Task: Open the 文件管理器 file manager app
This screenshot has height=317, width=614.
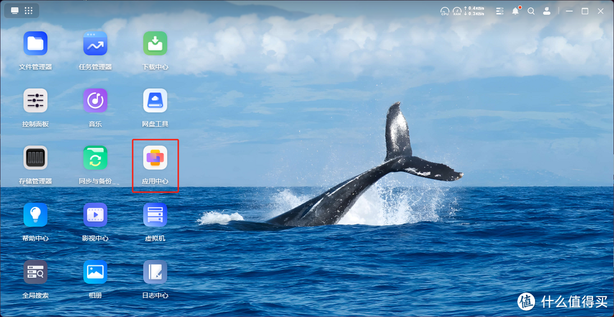Action: coord(35,44)
